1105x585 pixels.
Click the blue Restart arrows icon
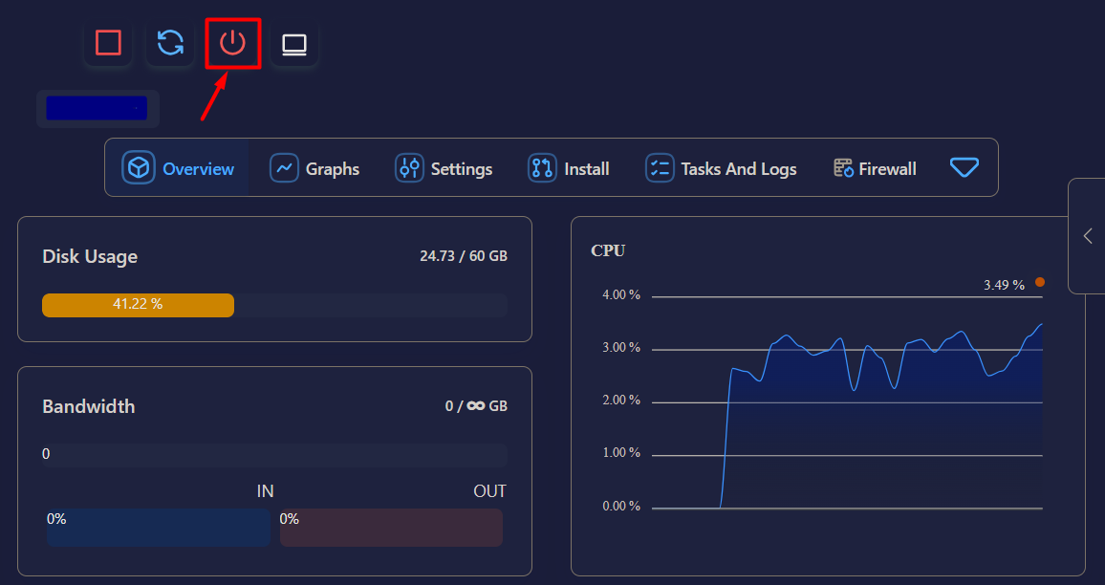pyautogui.click(x=170, y=43)
